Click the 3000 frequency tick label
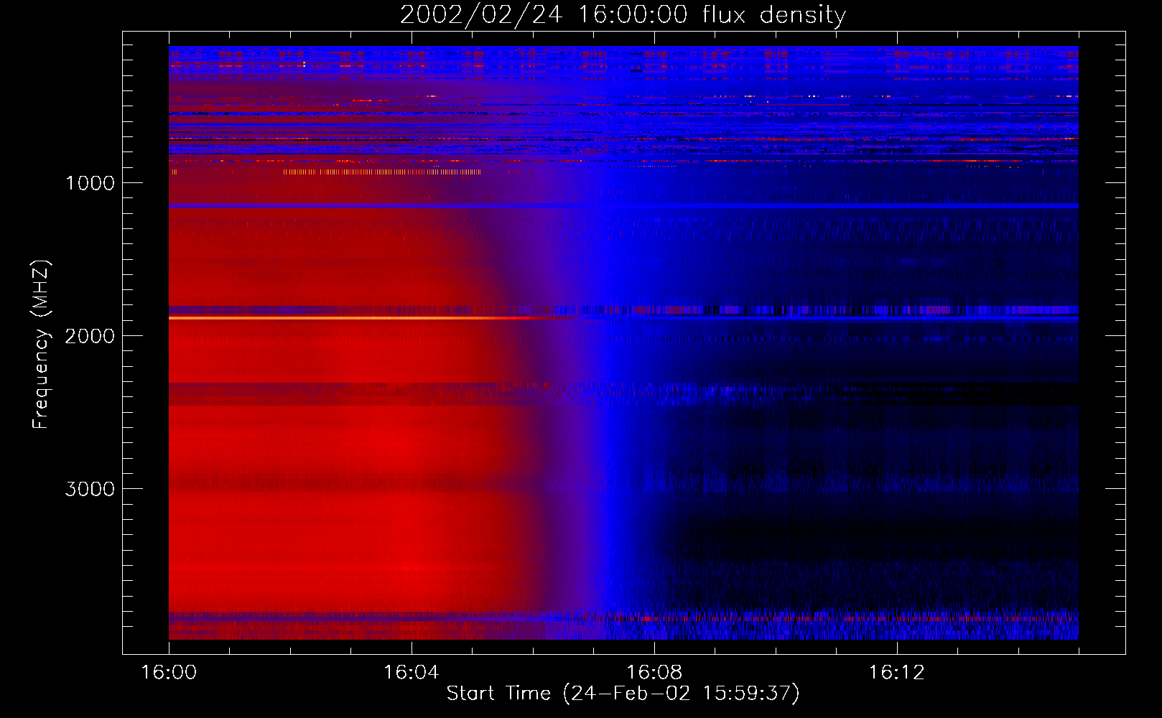Image resolution: width=1162 pixels, height=718 pixels. click(x=90, y=489)
